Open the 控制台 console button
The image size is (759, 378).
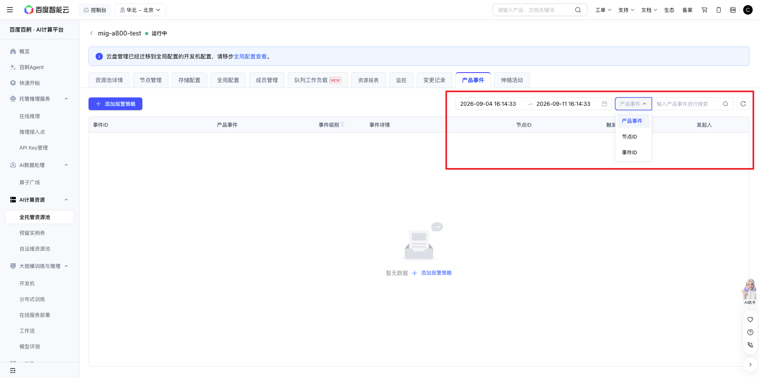(x=95, y=10)
